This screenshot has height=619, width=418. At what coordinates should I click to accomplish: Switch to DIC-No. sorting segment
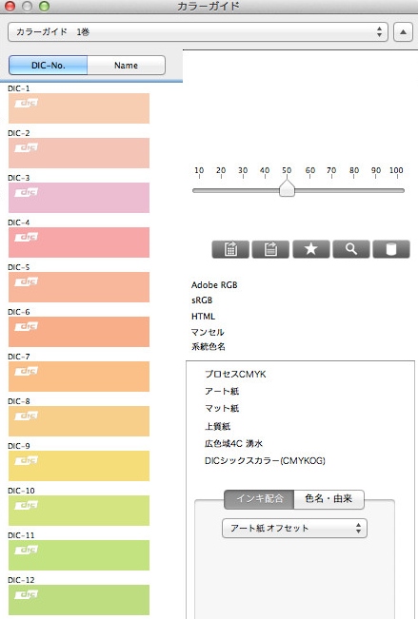[x=48, y=66]
